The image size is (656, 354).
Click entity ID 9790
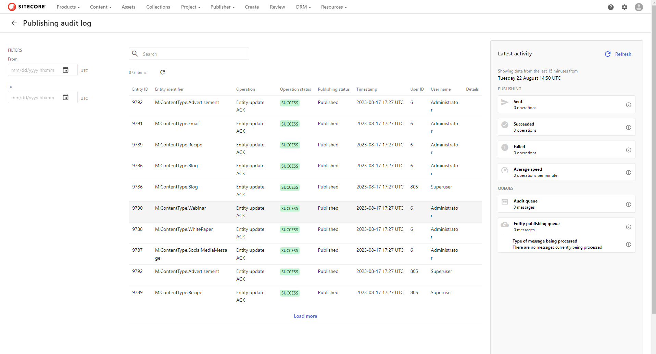(137, 208)
